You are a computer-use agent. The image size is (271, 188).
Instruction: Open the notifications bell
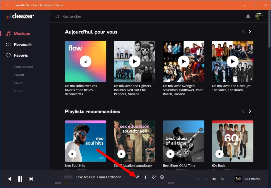pyautogui.click(x=248, y=16)
